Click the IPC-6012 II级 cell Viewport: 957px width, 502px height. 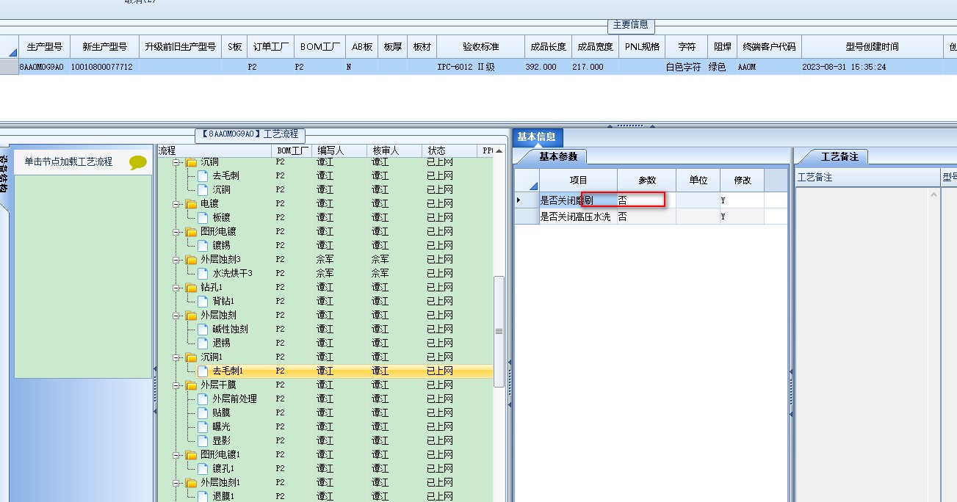481,67
